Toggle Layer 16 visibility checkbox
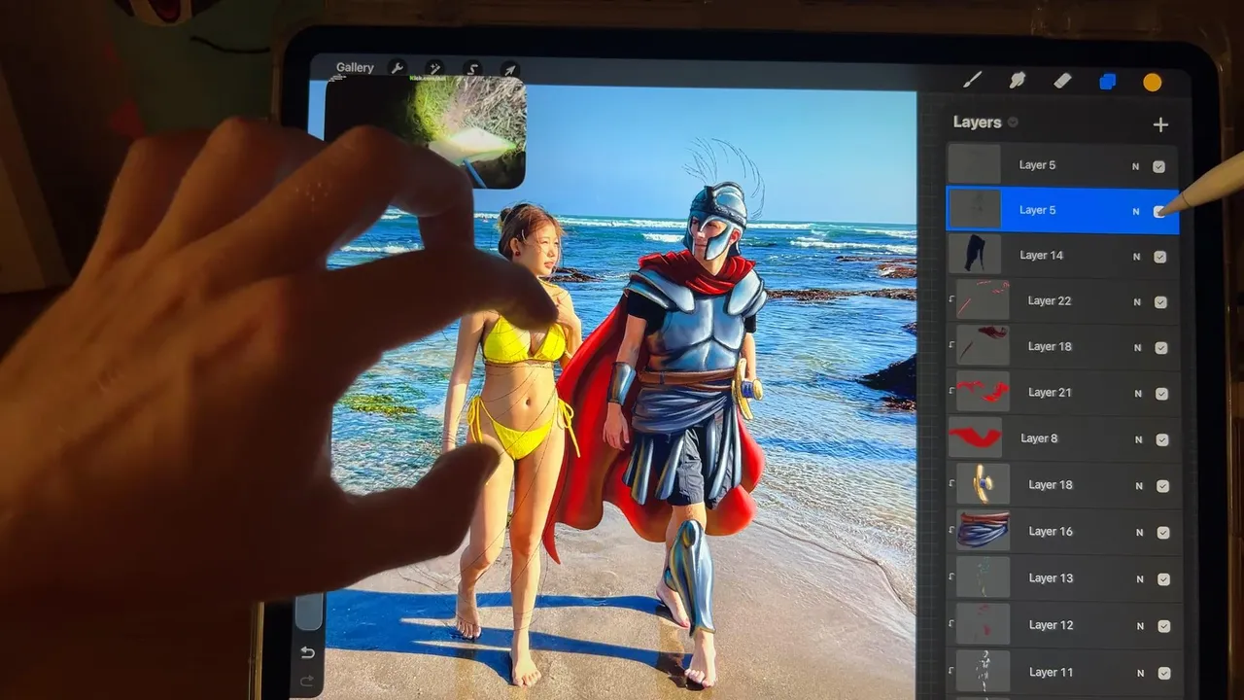 click(x=1162, y=533)
